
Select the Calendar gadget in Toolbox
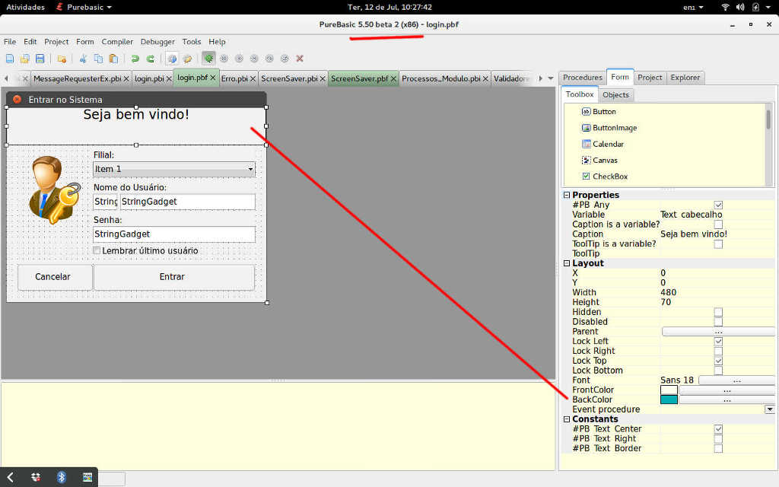click(607, 144)
